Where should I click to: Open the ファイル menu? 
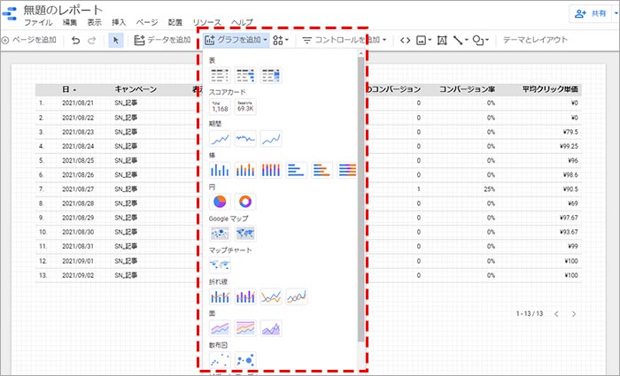pyautogui.click(x=37, y=21)
